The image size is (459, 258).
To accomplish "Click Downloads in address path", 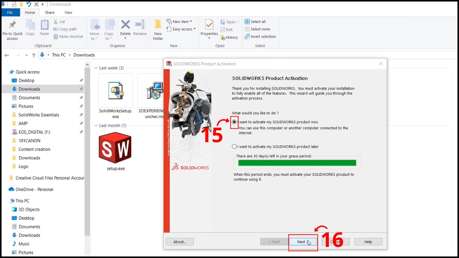I will click(x=84, y=55).
